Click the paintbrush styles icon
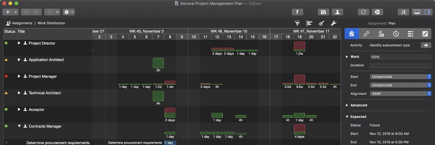 click(321, 23)
